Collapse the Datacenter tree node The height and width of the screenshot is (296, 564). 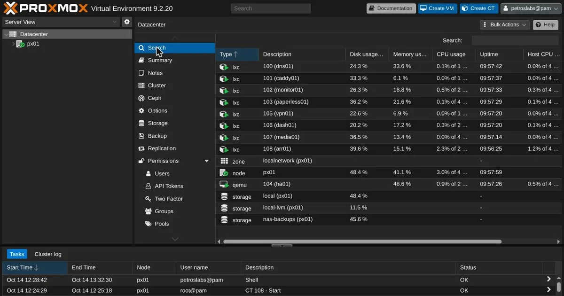coord(6,34)
